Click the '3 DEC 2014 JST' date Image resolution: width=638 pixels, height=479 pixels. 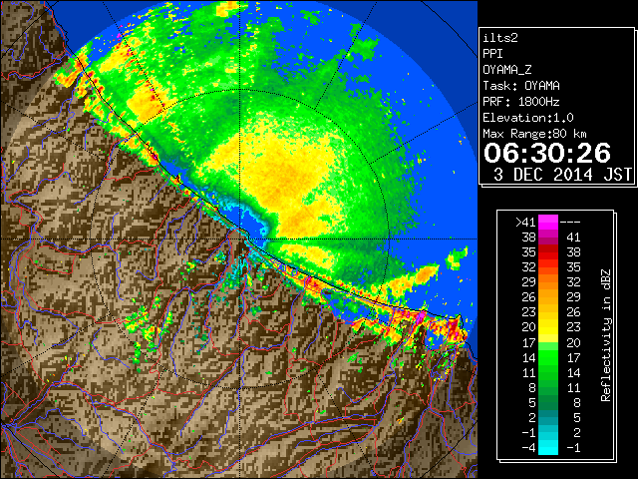click(x=562, y=175)
